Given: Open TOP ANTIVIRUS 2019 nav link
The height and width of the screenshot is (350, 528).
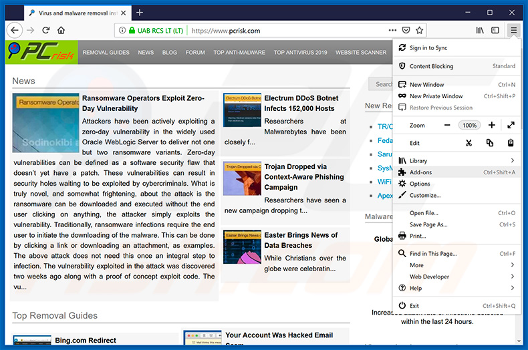Looking at the screenshot, I should coord(300,53).
